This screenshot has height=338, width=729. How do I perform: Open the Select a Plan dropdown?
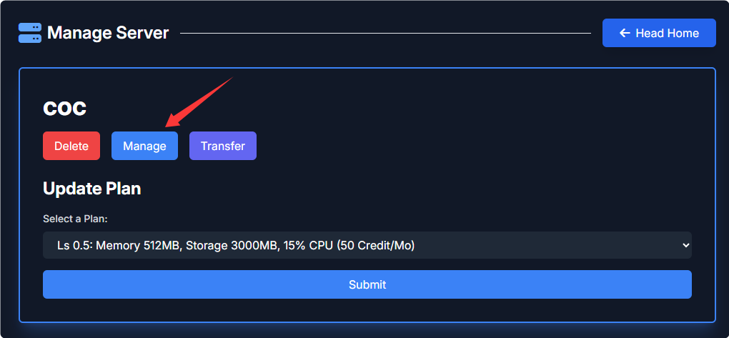tap(367, 245)
